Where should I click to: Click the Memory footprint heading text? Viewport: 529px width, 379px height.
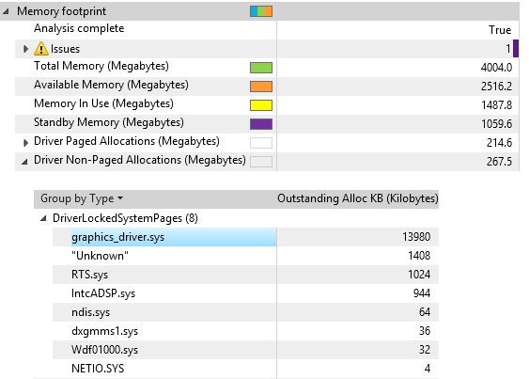click(61, 11)
